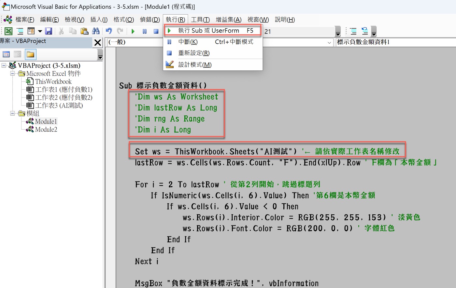Open the object dropdown showing (一般)
Viewport: 456px width, 288px height.
click(x=329, y=42)
